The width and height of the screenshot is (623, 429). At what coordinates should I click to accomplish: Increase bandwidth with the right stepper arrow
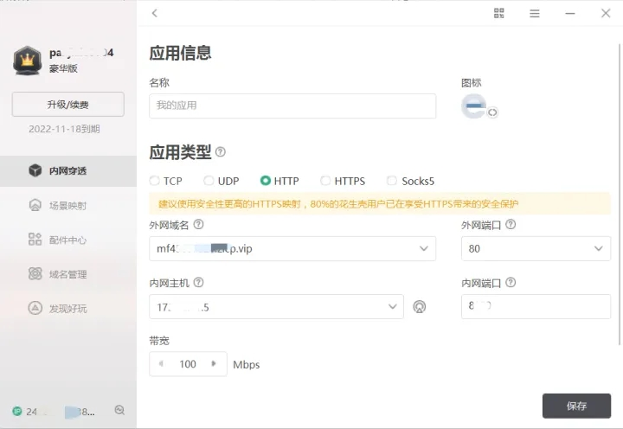(x=214, y=363)
